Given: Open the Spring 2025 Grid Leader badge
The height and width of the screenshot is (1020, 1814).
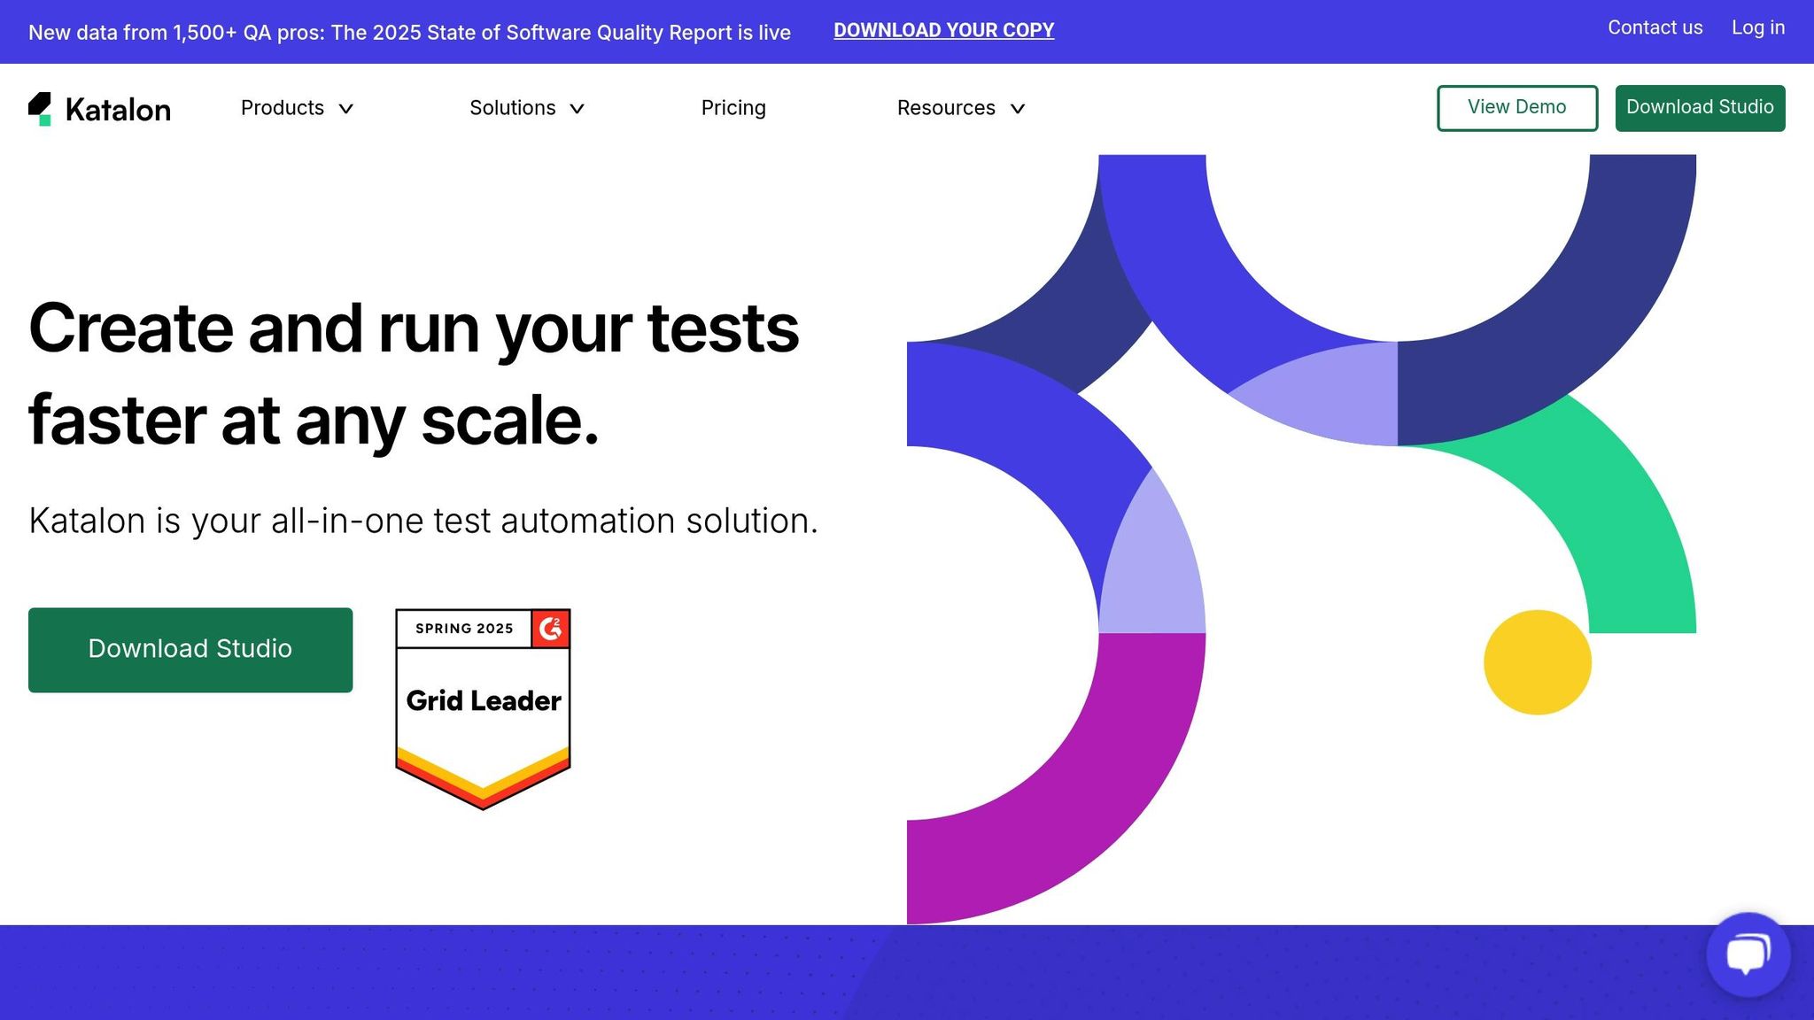Looking at the screenshot, I should [x=483, y=709].
